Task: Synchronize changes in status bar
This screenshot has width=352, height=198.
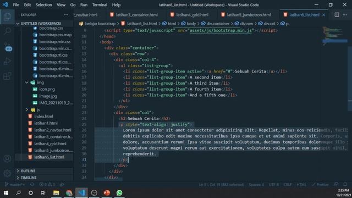Action: [32, 185]
